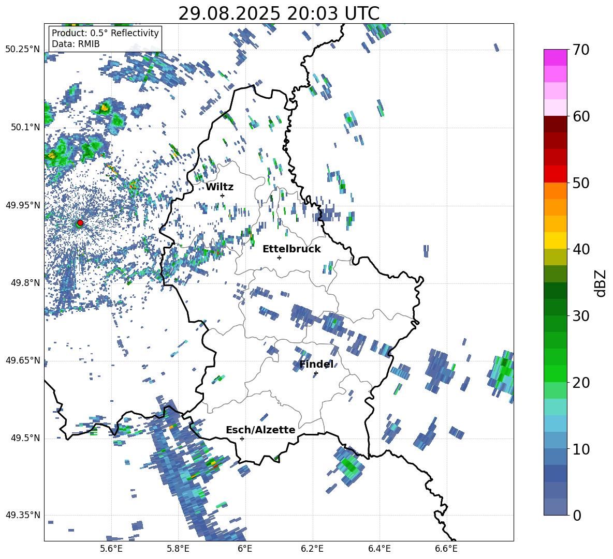Click the 6.6°E longitude label
Viewport: 613px width, 559px height.
tap(446, 549)
